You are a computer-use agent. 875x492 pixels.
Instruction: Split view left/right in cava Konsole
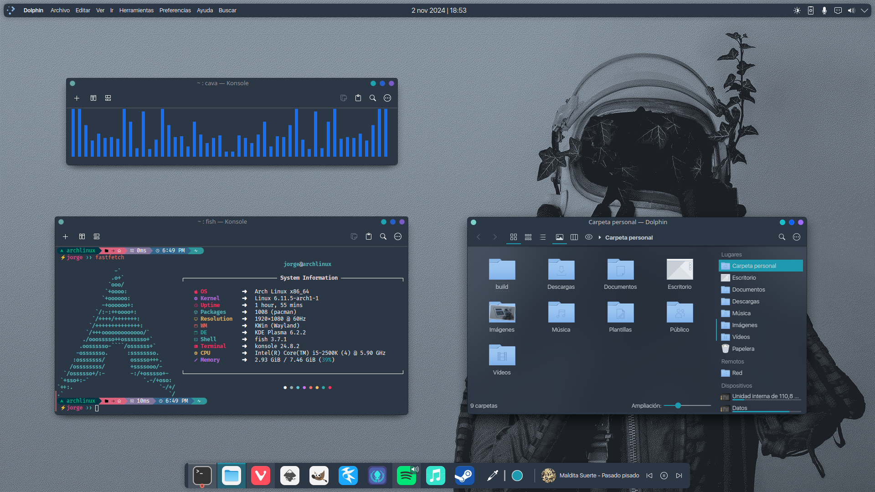[x=93, y=98]
